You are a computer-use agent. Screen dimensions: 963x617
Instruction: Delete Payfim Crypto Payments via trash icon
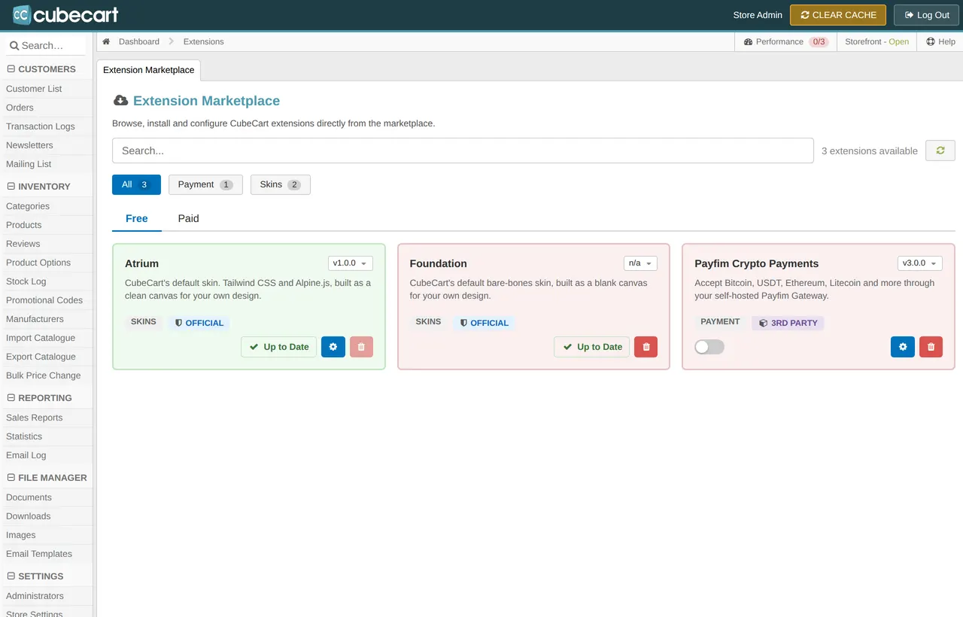pos(931,347)
